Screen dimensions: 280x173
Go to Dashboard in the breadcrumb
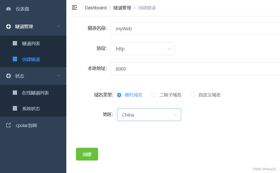coord(96,8)
